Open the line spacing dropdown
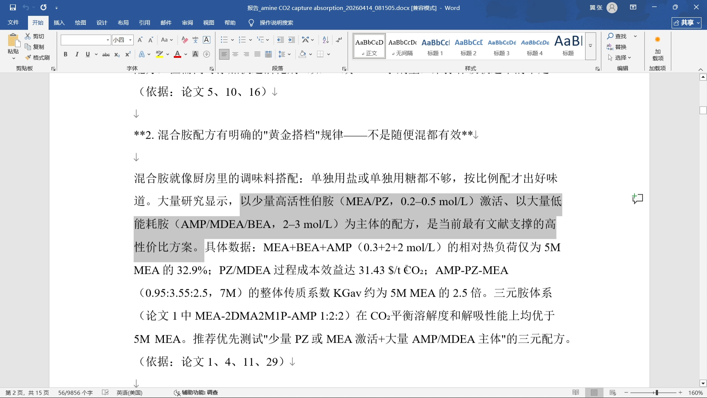Screen dimensions: 707x398 (289, 55)
